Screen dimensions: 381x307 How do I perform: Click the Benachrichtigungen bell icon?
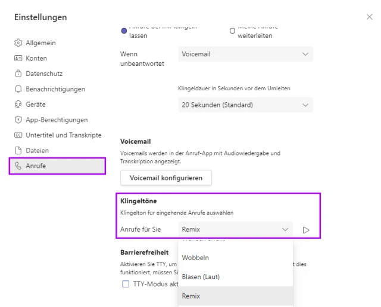(17, 89)
